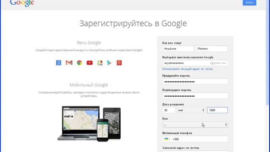
Task: Click the Дата рождения label
Action: tap(173, 104)
